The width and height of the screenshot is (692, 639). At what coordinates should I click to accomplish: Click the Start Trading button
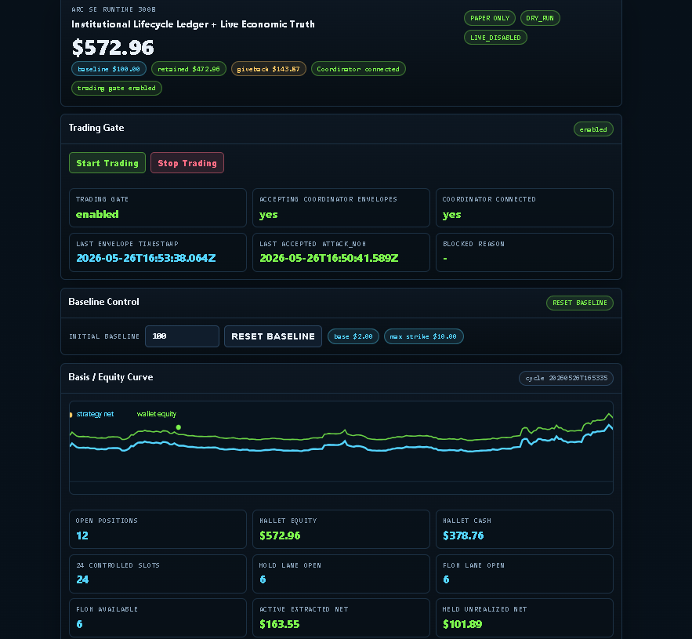(107, 163)
